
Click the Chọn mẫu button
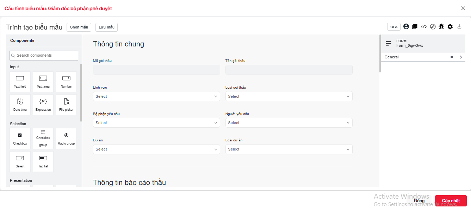pos(79,27)
